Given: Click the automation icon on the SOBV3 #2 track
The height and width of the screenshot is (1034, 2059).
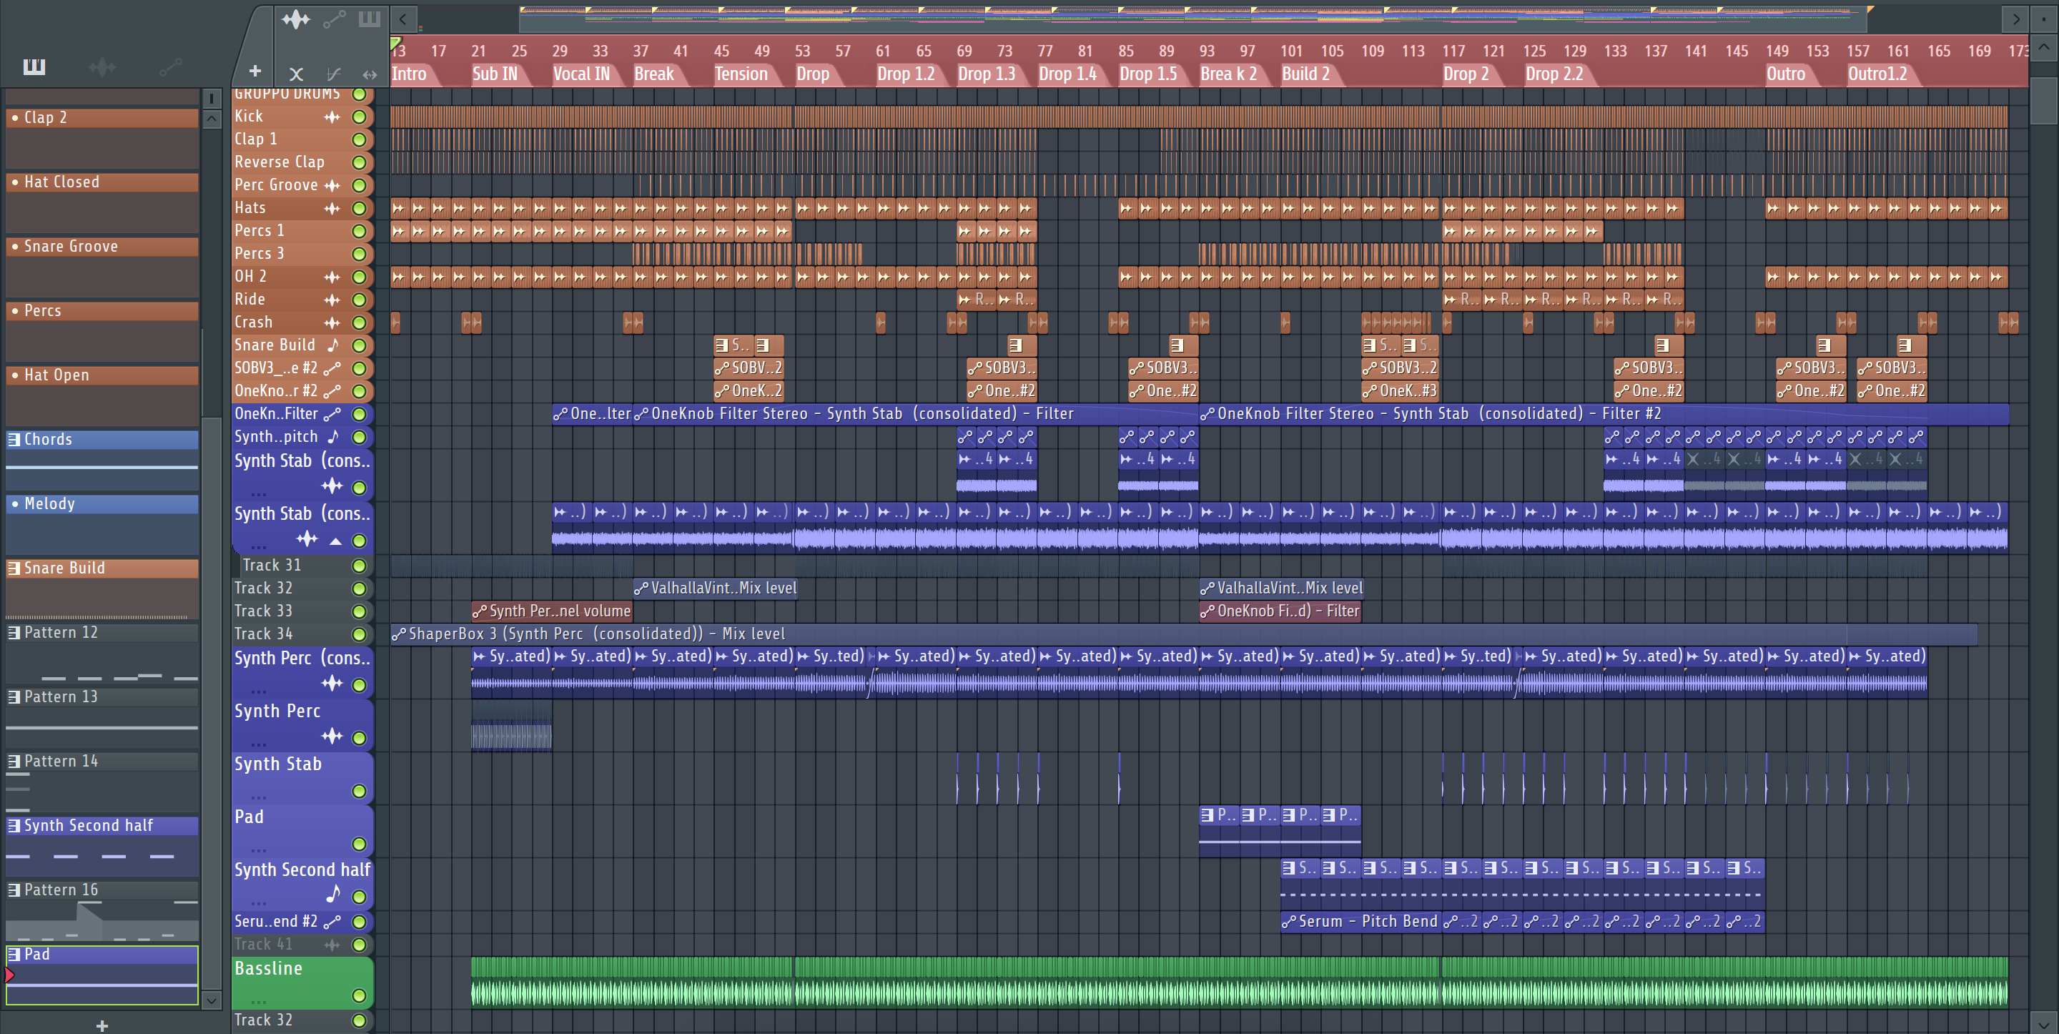Looking at the screenshot, I should pyautogui.click(x=332, y=369).
